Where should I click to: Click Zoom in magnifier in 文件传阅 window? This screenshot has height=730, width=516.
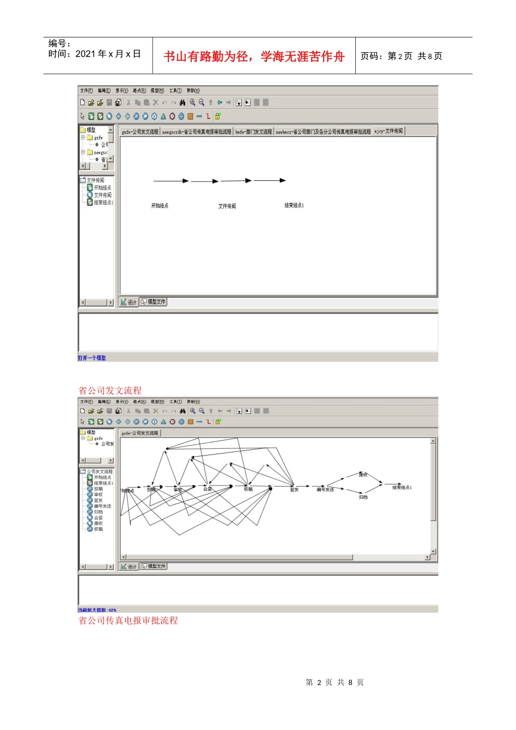[192, 102]
